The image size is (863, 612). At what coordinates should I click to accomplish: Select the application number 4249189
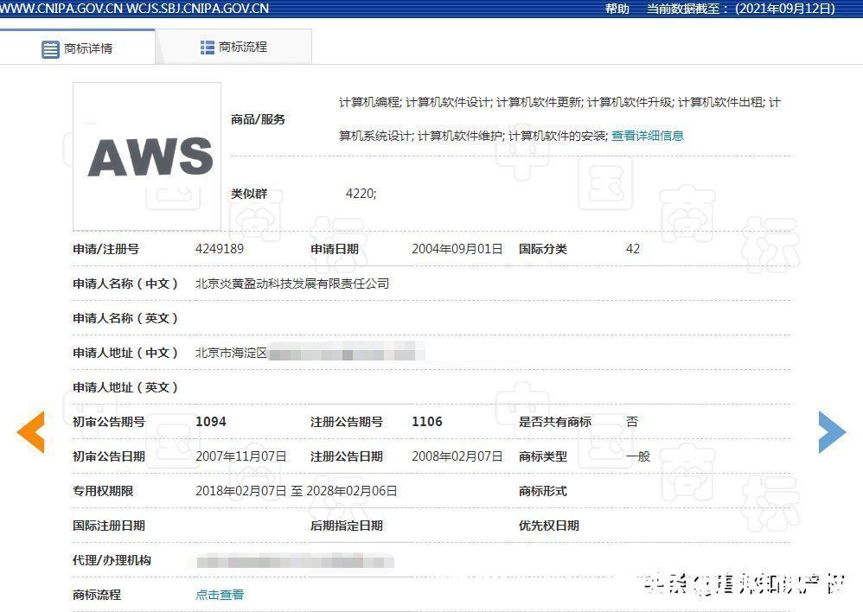point(221,248)
